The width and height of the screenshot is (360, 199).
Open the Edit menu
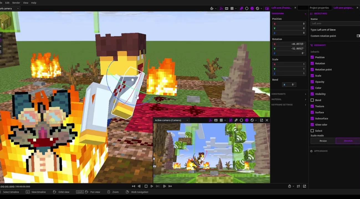point(7,3)
